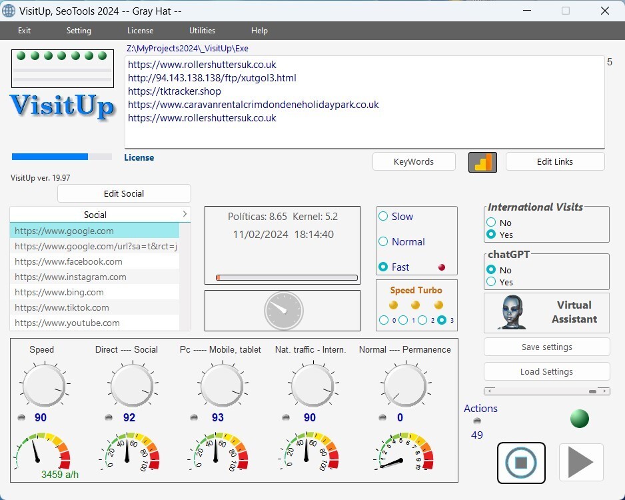Screen dimensions: 625x500
Task: Open the Setting menu
Action: (79, 30)
